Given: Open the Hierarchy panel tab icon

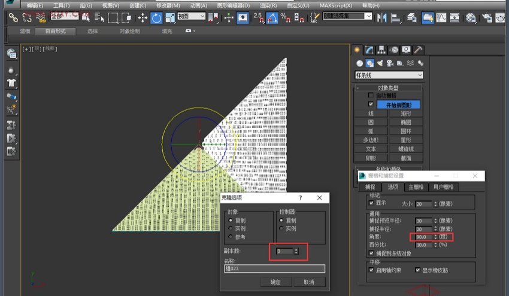Looking at the screenshot, I should (x=381, y=50).
